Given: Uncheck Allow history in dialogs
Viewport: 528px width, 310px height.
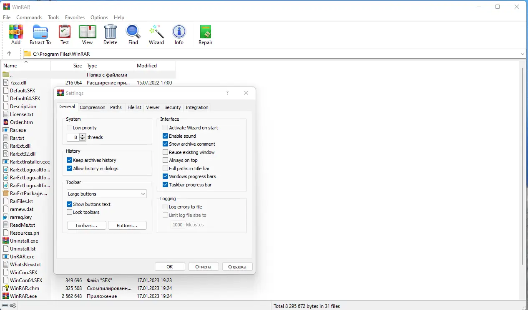Looking at the screenshot, I should (70, 169).
